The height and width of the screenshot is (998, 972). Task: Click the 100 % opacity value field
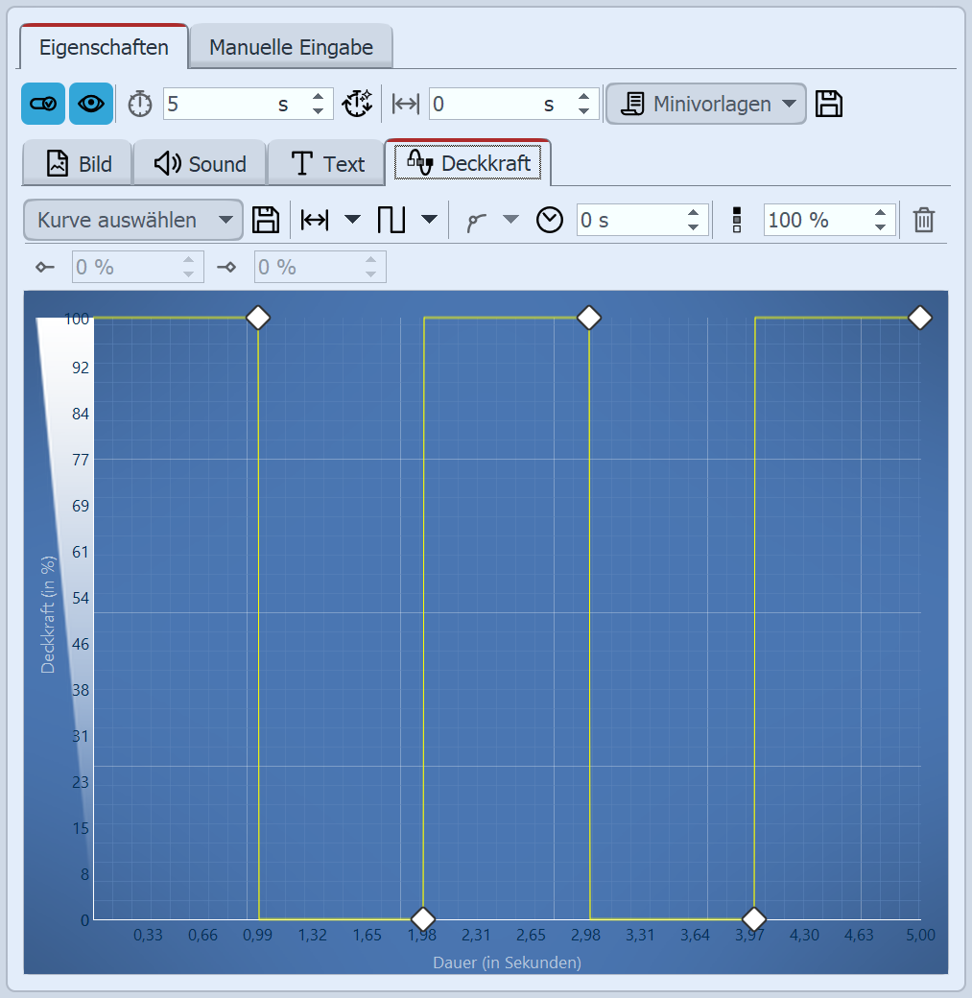[x=816, y=220]
